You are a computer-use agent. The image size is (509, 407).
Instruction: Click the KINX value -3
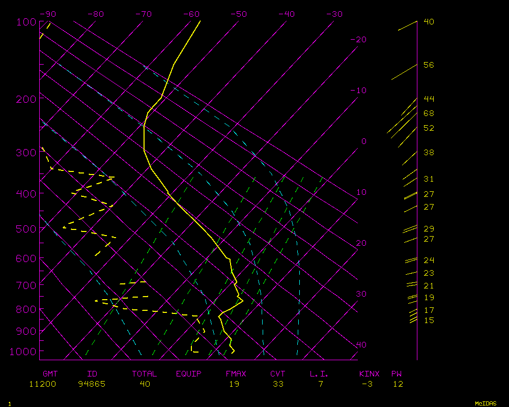click(366, 384)
